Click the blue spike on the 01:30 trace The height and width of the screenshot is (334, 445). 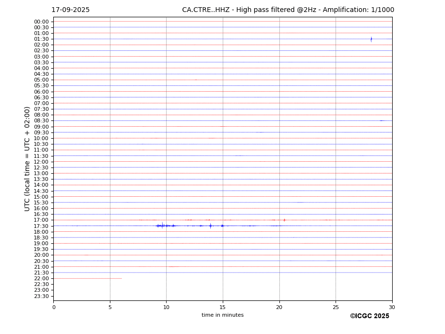tap(371, 39)
